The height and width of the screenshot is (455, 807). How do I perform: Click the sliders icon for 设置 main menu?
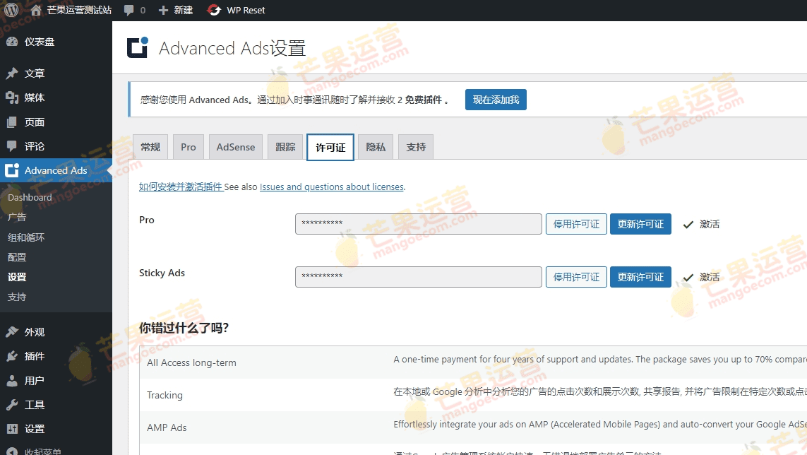pyautogui.click(x=12, y=429)
